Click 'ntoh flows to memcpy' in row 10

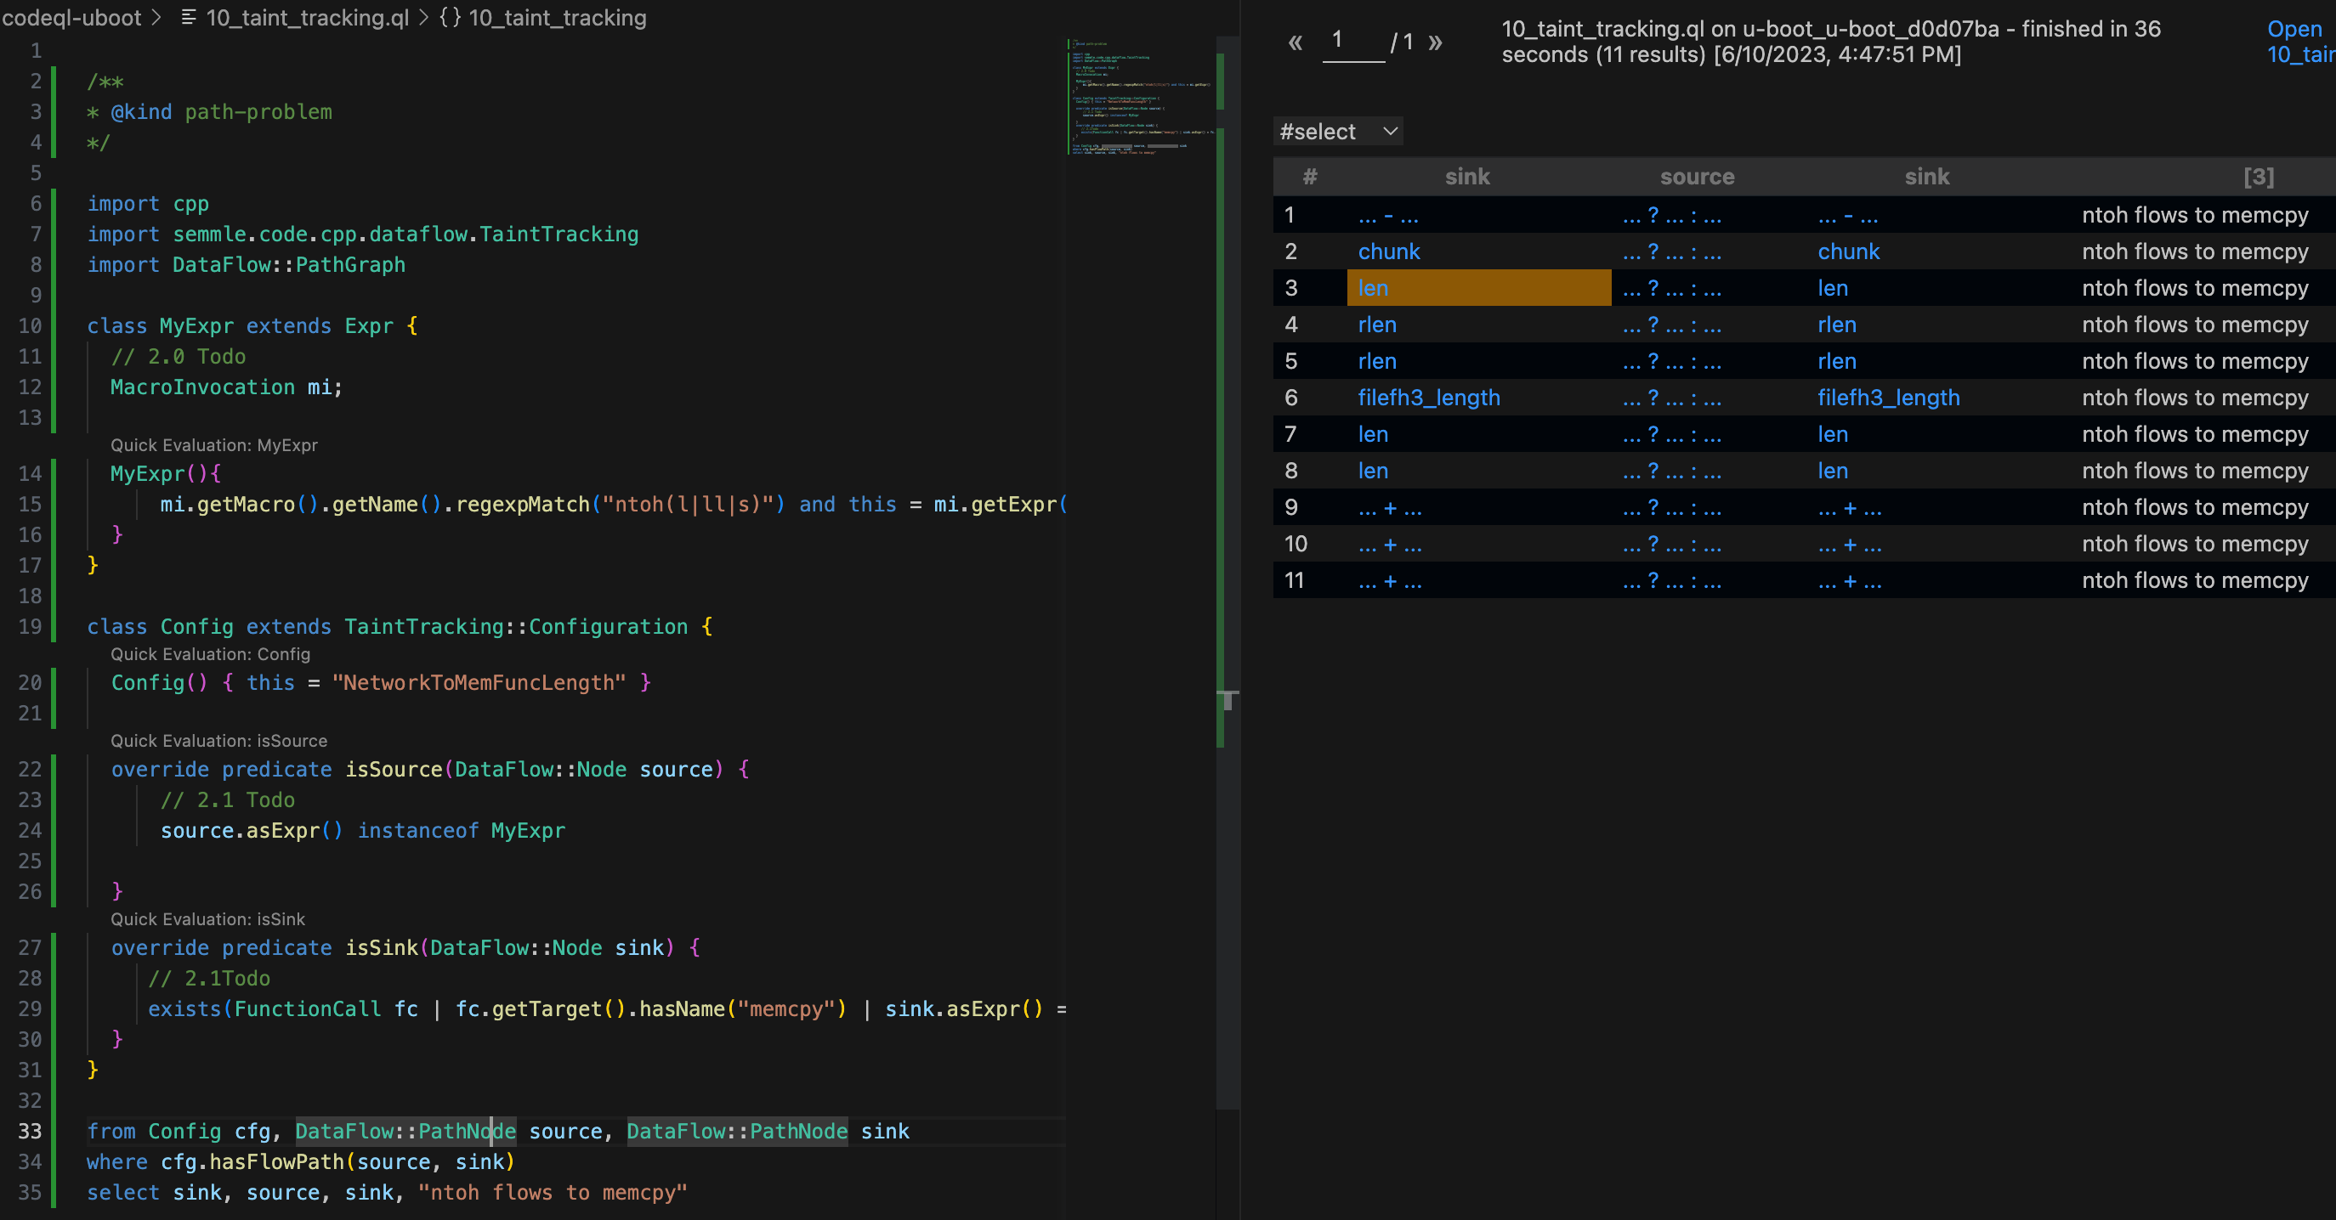(2195, 544)
